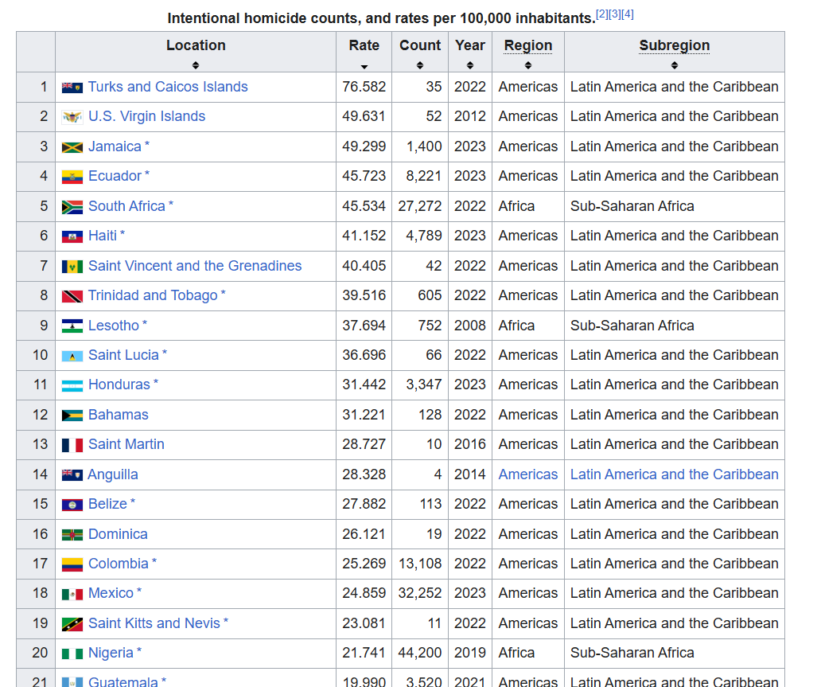Image resolution: width=821 pixels, height=687 pixels.
Task: Open the Ecuador article link
Action: pos(115,176)
